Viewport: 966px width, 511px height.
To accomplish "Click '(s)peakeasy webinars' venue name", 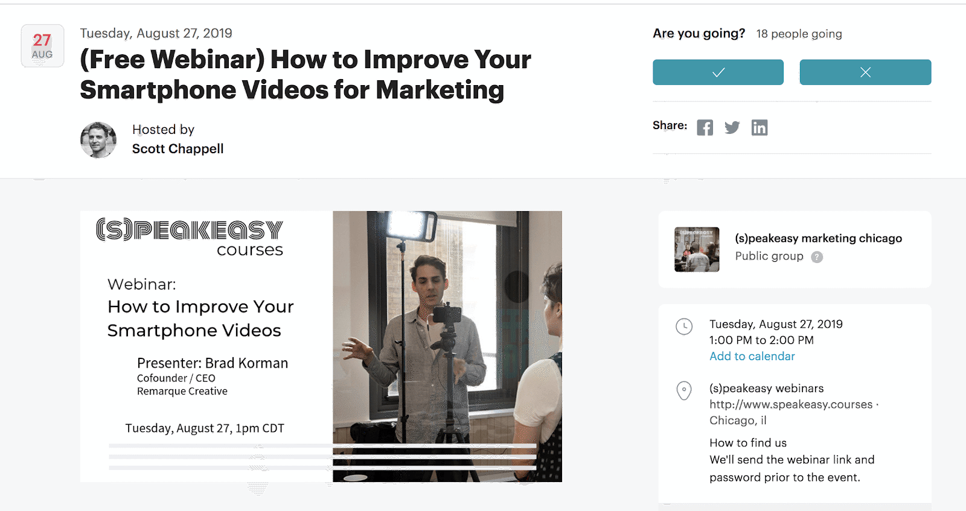I will click(766, 389).
